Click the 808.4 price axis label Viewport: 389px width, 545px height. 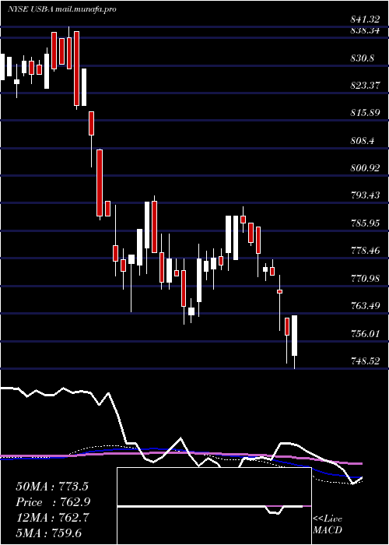tap(363, 141)
